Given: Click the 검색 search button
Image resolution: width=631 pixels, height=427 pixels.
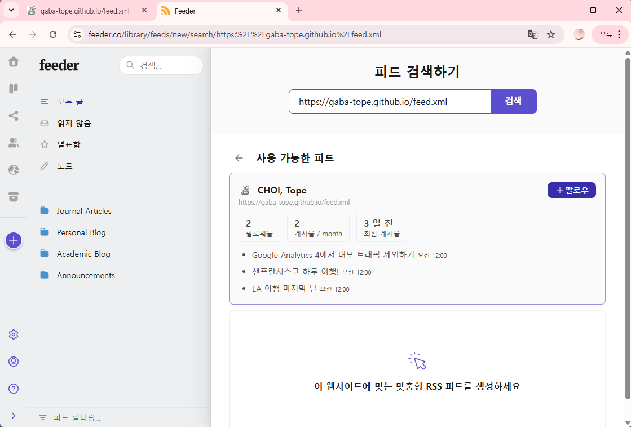Looking at the screenshot, I should (514, 102).
